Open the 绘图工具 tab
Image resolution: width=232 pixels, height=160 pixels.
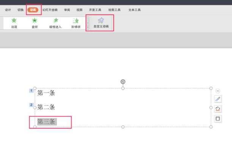(x=114, y=10)
